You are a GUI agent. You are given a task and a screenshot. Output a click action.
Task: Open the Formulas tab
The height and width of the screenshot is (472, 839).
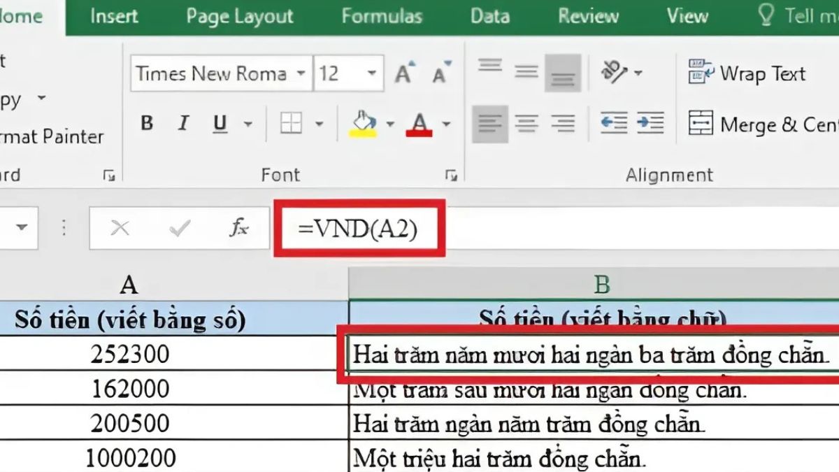click(382, 16)
